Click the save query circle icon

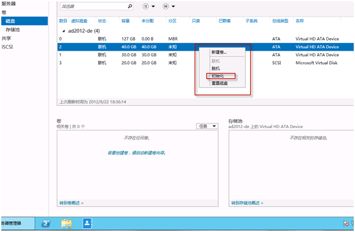pos(165,6)
